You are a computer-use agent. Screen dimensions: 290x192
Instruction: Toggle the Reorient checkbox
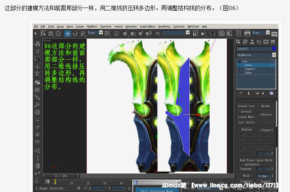tap(258, 114)
